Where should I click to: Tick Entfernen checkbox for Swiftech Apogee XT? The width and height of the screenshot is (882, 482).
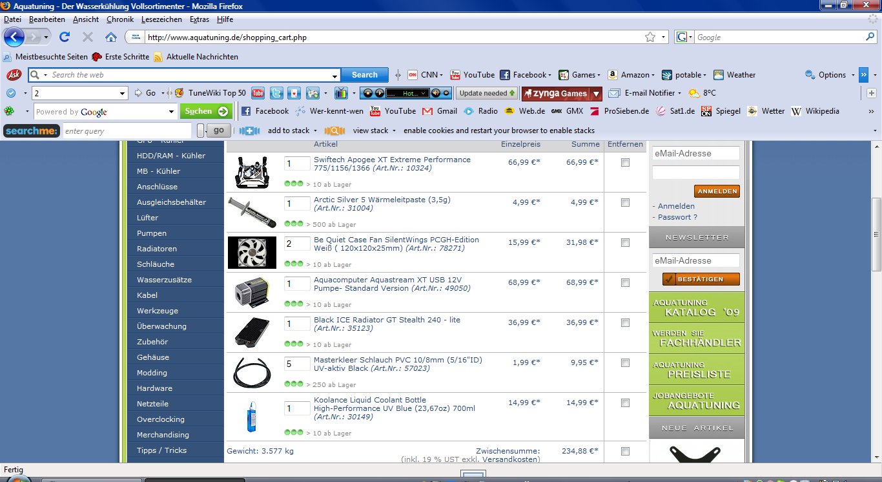point(625,163)
